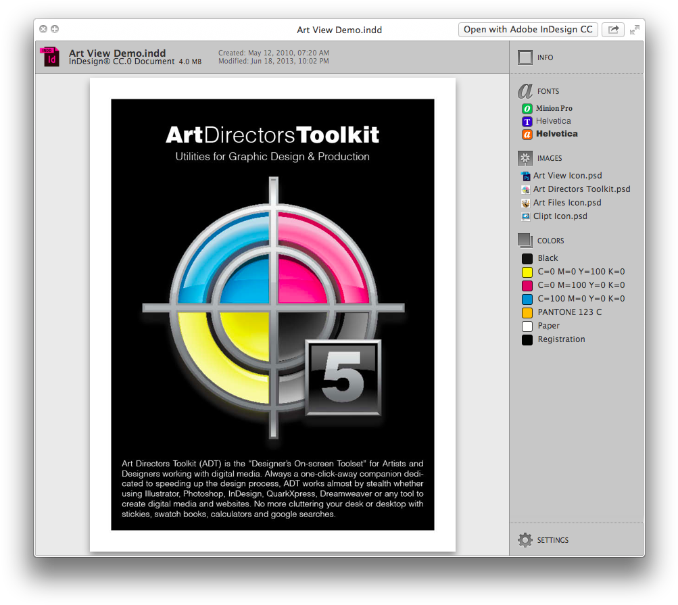Click the document page preview thumbnail
678x605 pixels.
click(272, 314)
